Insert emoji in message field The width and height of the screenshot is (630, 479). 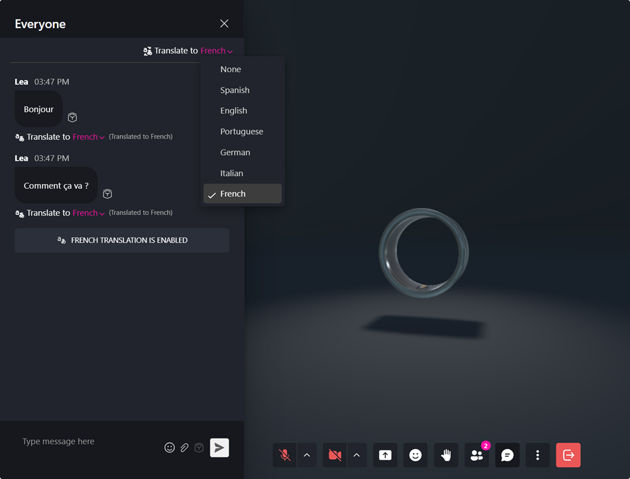[169, 447]
